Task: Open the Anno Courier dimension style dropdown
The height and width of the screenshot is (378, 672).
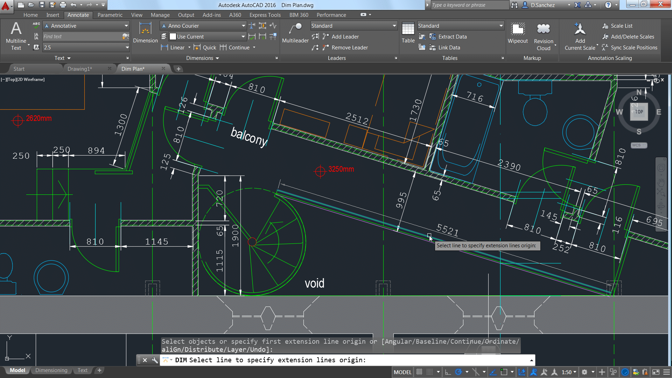Action: coord(203,26)
